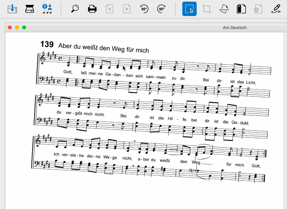Print the score using the printer icon
The image size is (287, 209).
pos(92,9)
